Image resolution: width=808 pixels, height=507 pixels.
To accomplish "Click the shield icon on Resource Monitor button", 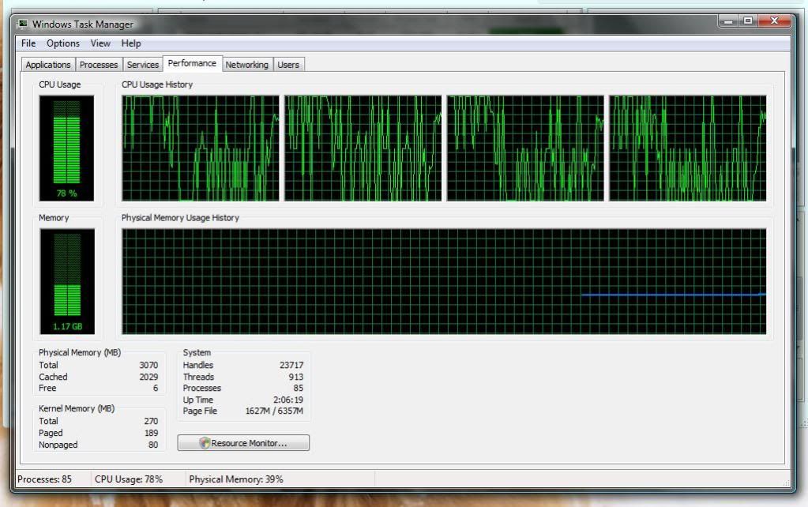I will (x=205, y=443).
